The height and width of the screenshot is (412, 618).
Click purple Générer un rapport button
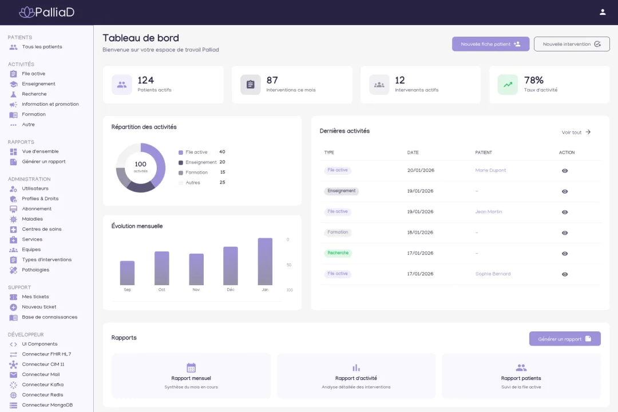click(564, 339)
